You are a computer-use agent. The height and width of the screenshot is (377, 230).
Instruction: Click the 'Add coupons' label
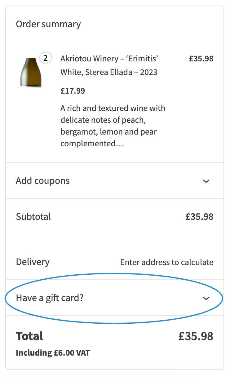[x=43, y=181]
